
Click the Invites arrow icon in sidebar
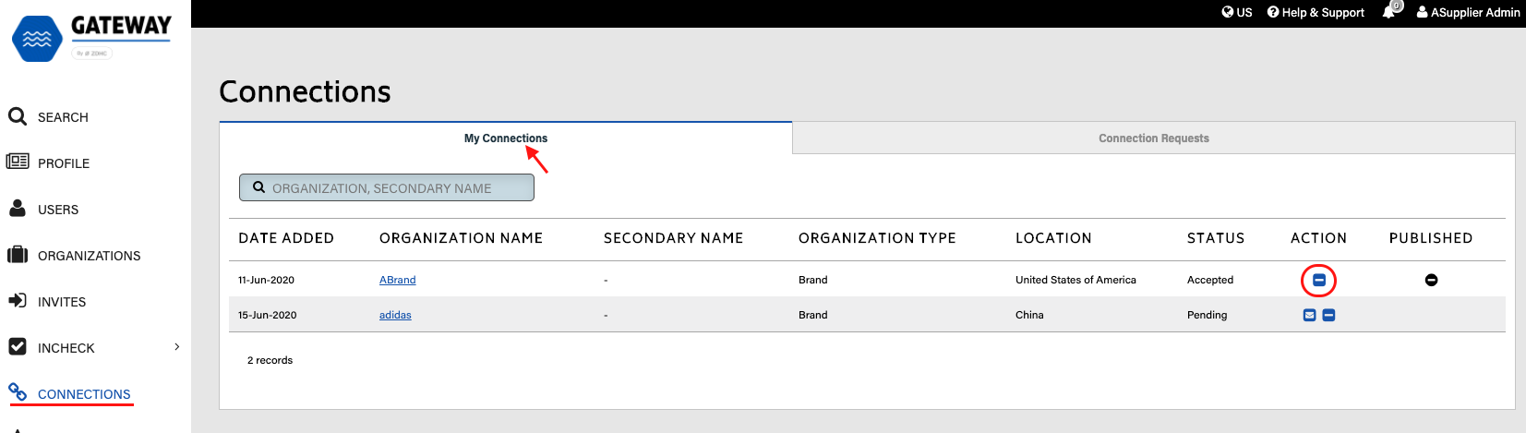point(18,301)
